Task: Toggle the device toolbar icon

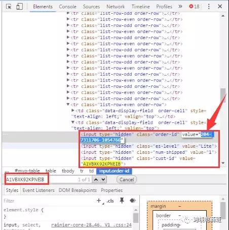Action: click(x=19, y=7)
